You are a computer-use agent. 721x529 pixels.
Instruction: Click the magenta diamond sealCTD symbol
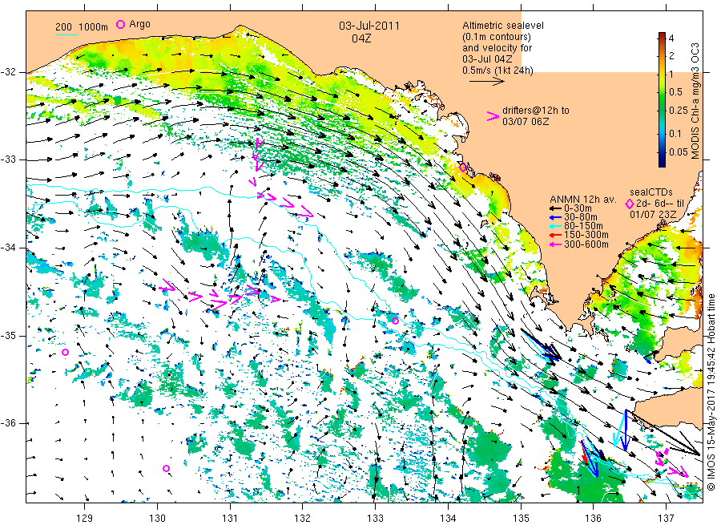630,204
